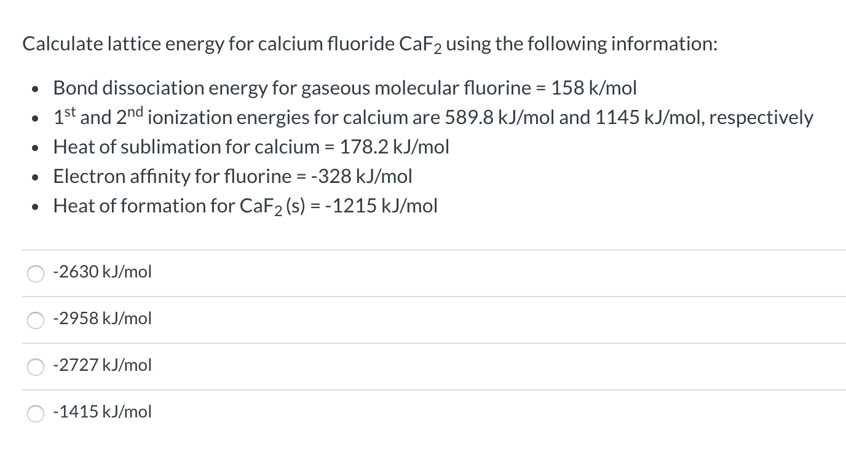Select the -2630 kJ/mol answer option
Viewport: 846px width, 458px height.
[x=101, y=271]
